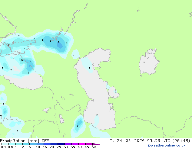The height and width of the screenshot is (148, 192).
Task: Click the '9' precipitation value on the map
Action: click(74, 55)
